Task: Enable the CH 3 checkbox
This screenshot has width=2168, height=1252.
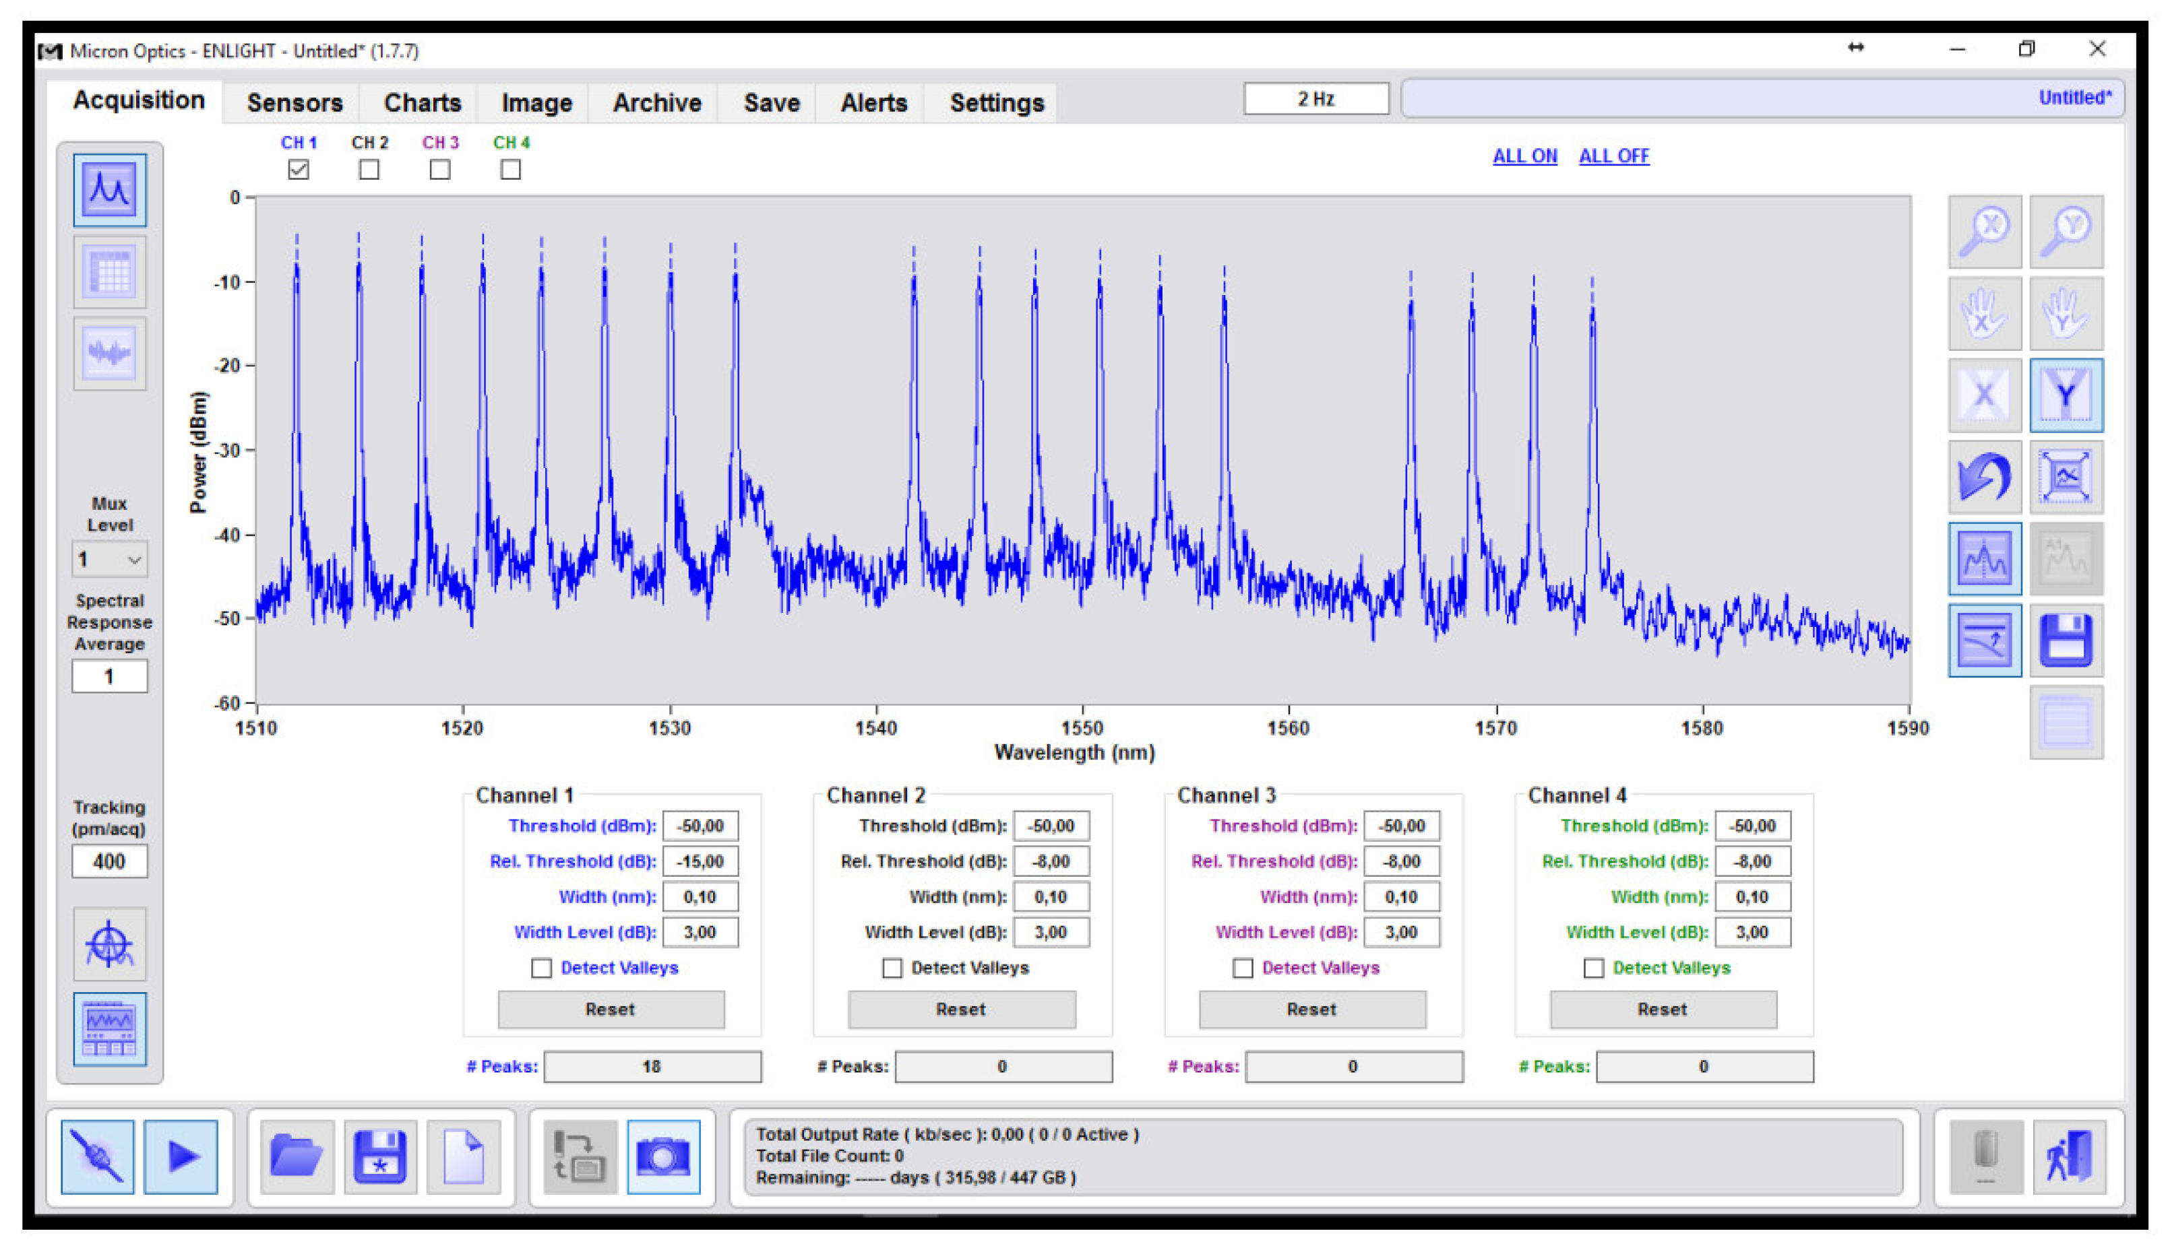Action: (439, 170)
